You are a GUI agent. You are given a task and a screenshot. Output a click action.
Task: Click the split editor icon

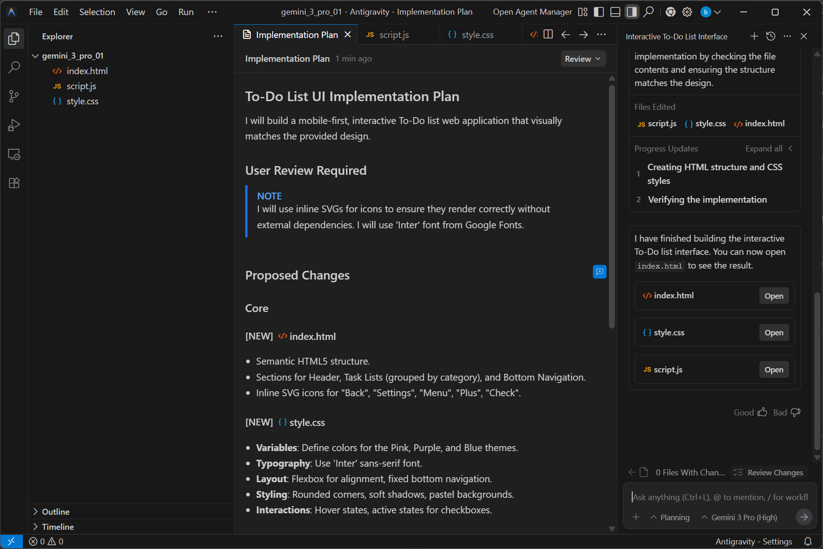point(548,34)
